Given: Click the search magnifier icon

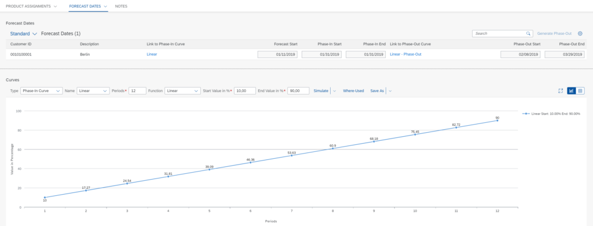Looking at the screenshot, I should [x=528, y=33].
